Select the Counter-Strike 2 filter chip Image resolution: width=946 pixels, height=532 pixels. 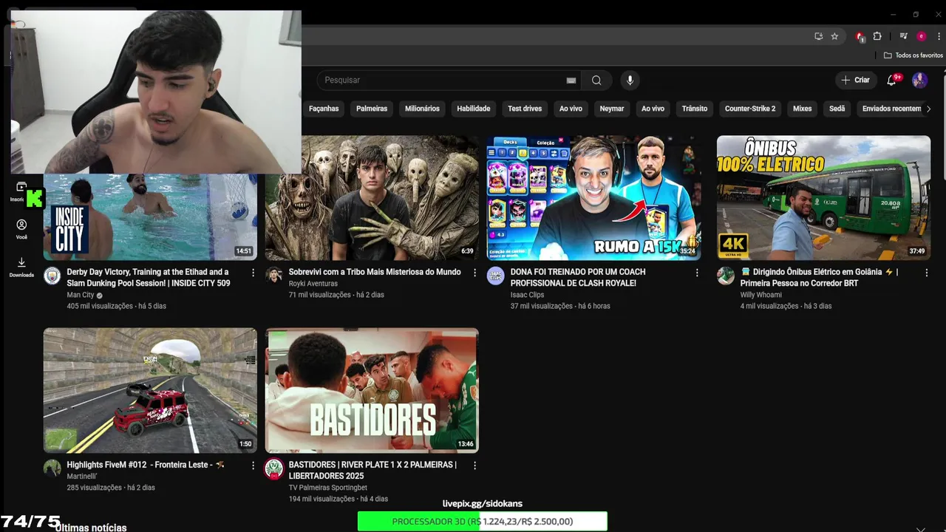(x=750, y=109)
